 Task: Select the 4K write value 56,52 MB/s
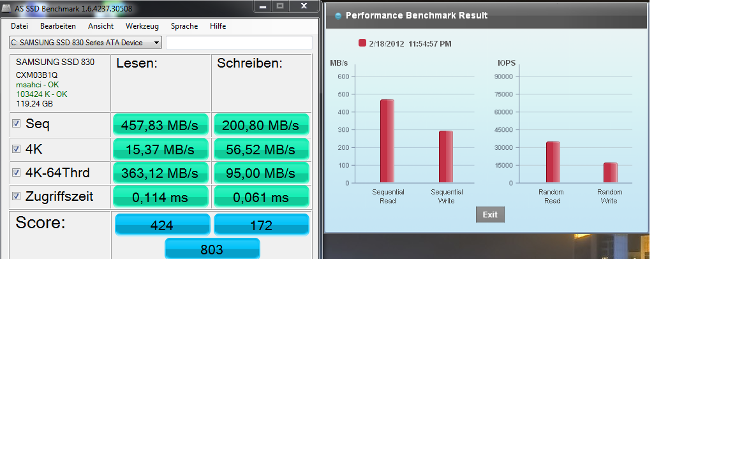click(261, 149)
